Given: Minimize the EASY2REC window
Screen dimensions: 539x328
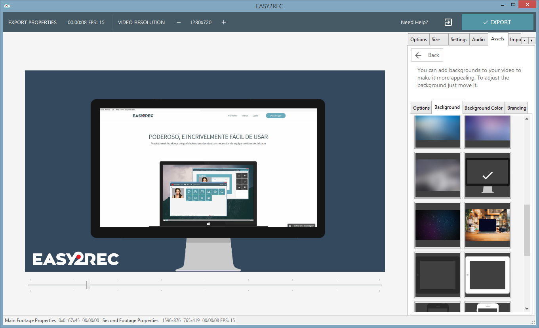Looking at the screenshot, I should coord(503,5).
